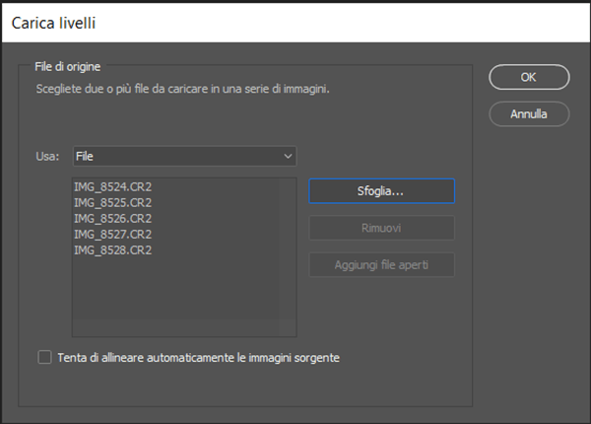Expand the Usa dropdown chevron arrow
This screenshot has height=424, width=591.
[288, 156]
